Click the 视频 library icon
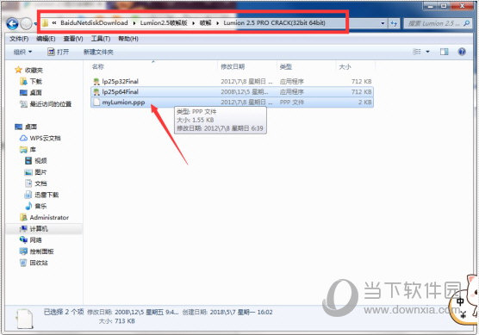The image size is (479, 335). coord(28,161)
